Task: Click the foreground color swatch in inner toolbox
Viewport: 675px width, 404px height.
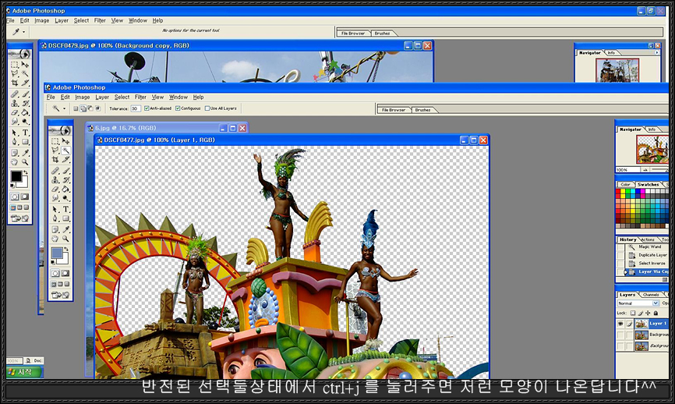Action: tap(58, 253)
